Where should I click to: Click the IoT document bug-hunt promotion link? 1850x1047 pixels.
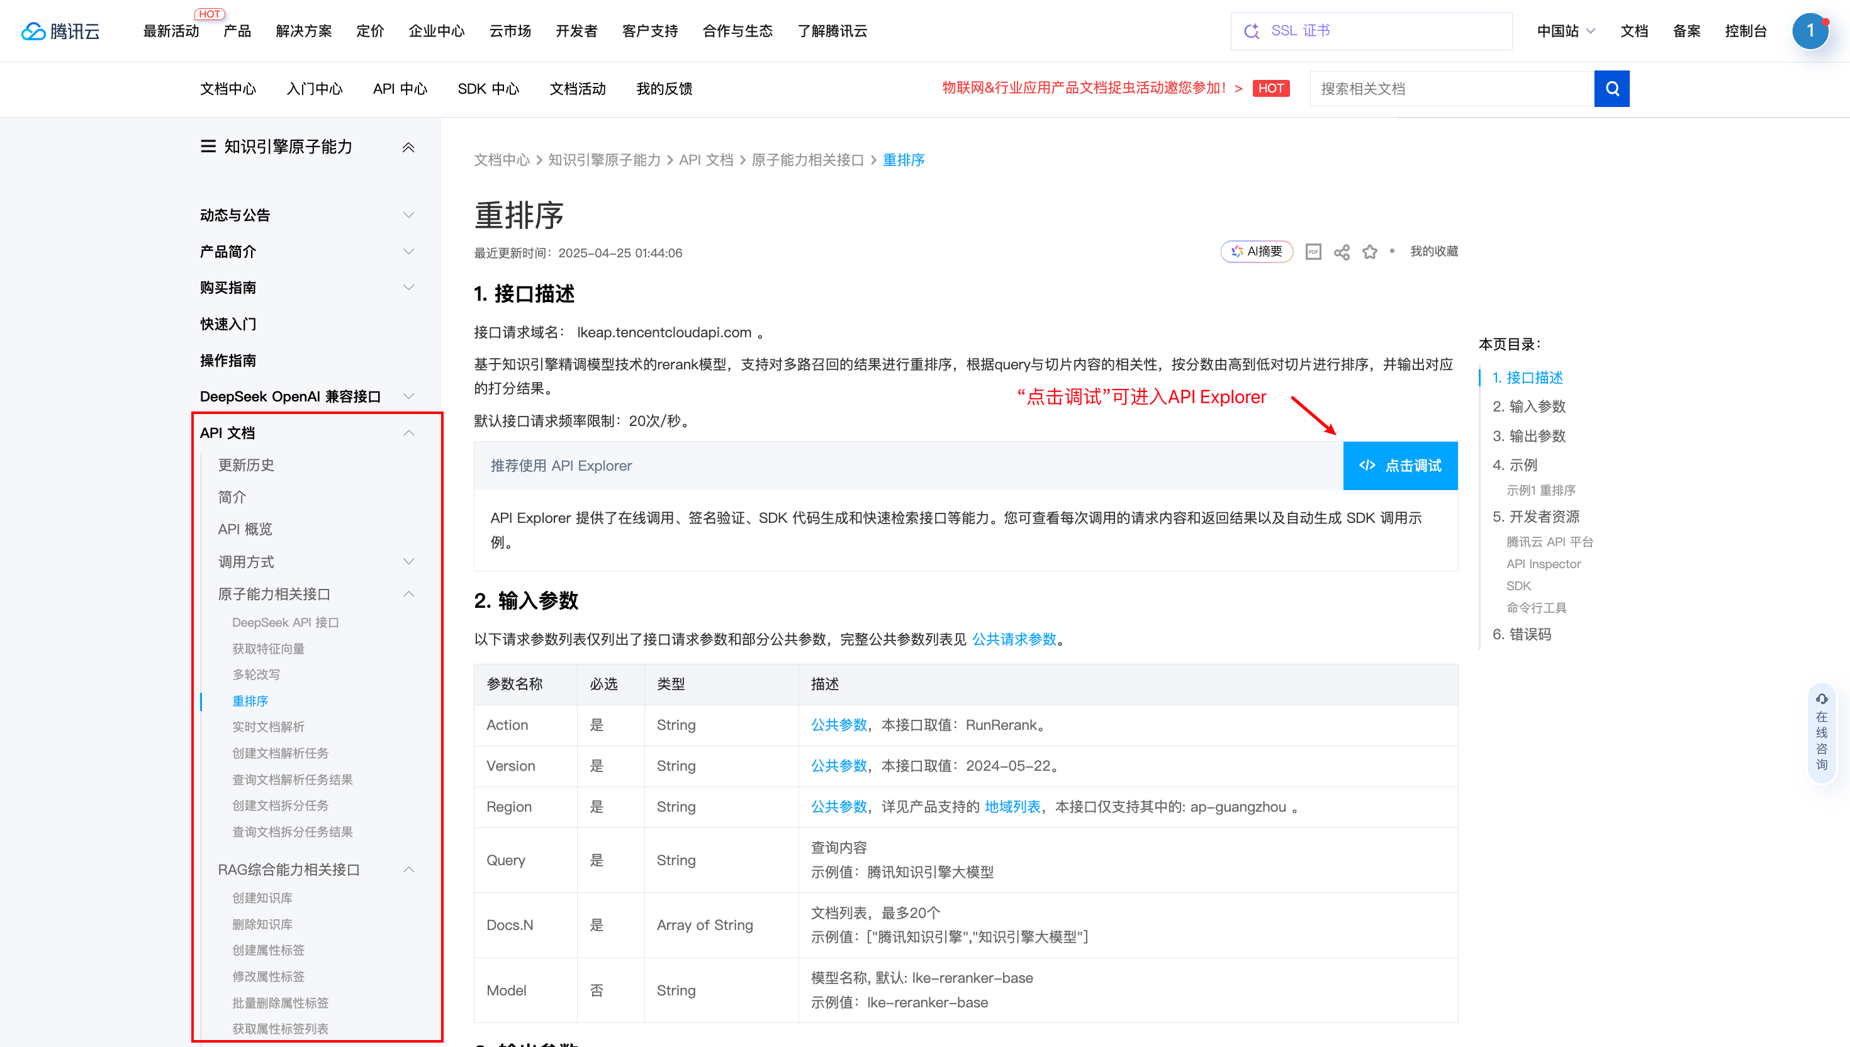pos(1092,87)
